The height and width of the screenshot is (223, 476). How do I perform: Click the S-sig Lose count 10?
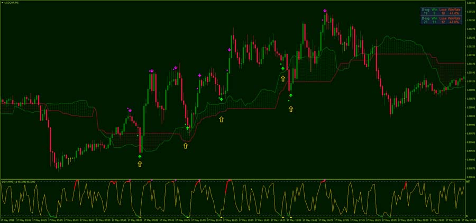tap(443, 13)
